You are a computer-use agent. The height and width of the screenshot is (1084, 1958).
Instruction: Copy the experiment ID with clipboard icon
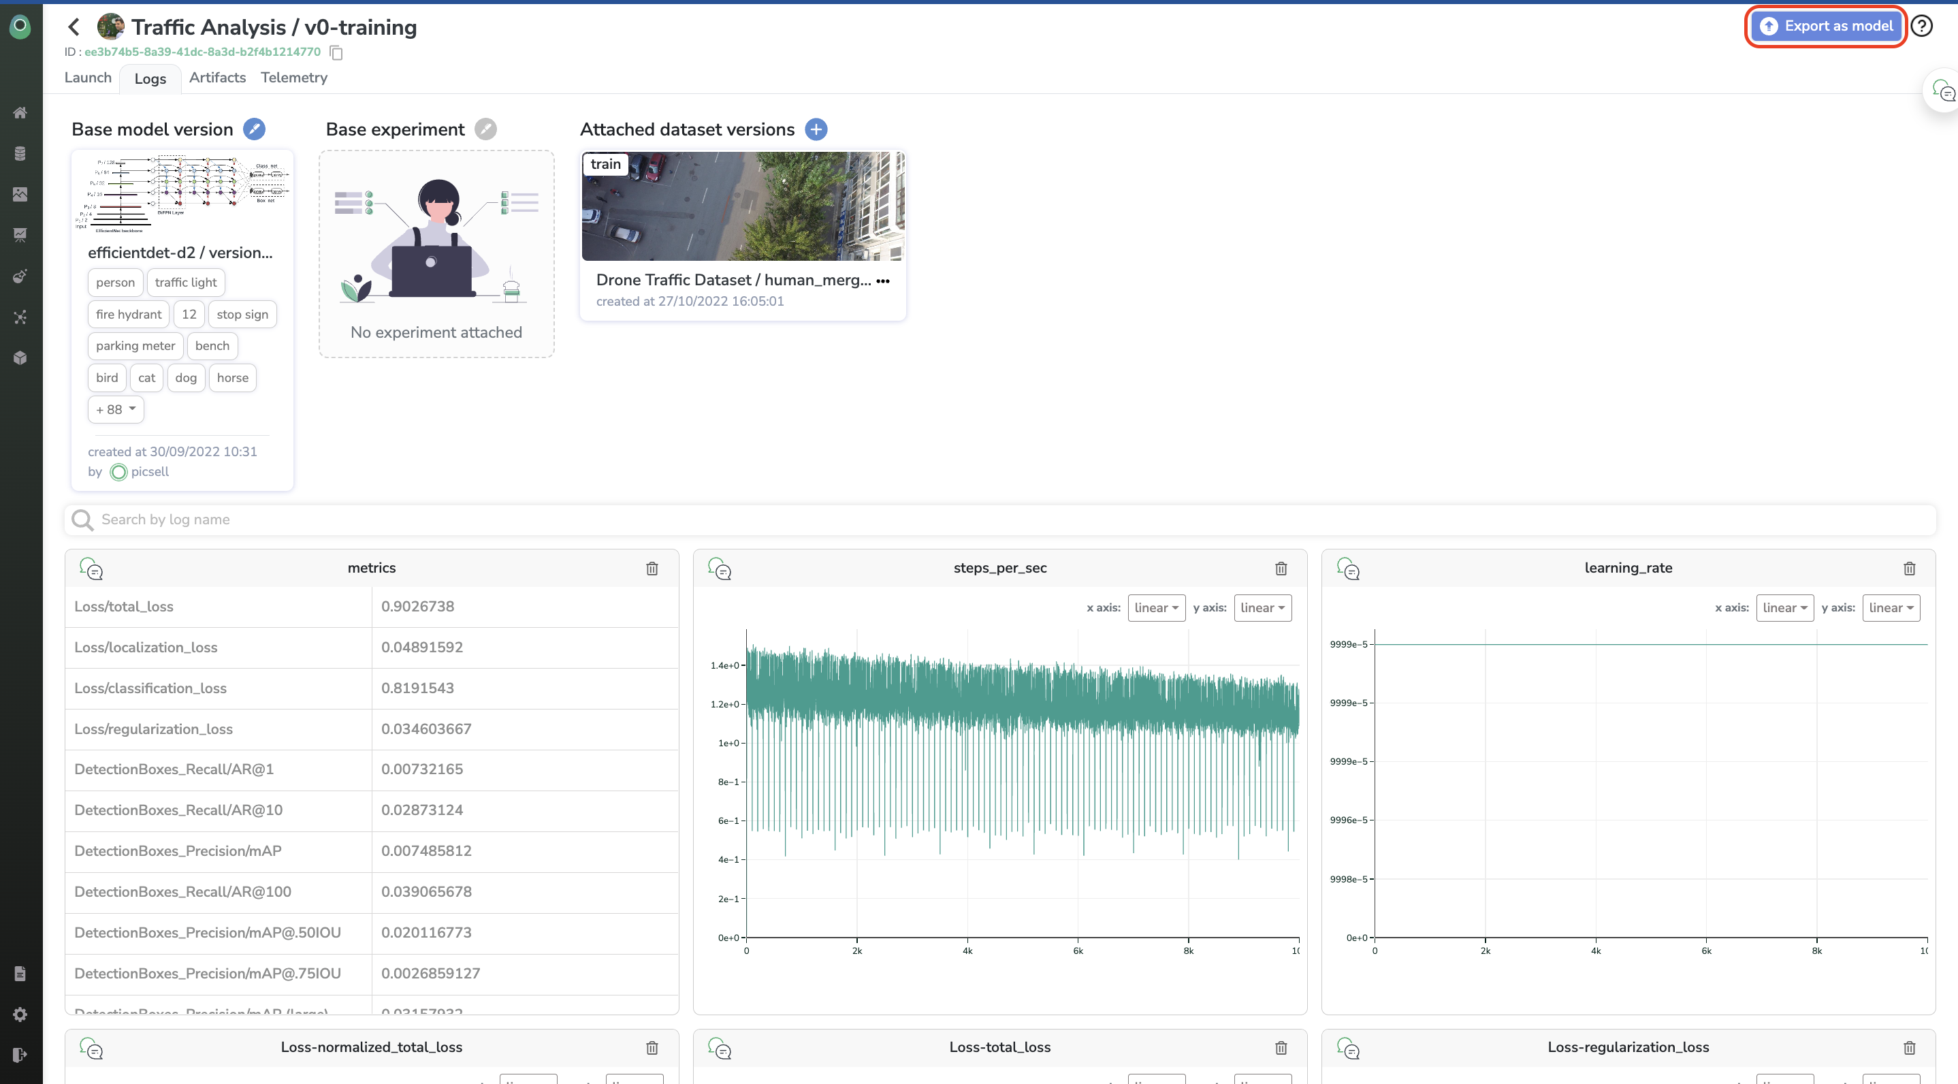337,52
